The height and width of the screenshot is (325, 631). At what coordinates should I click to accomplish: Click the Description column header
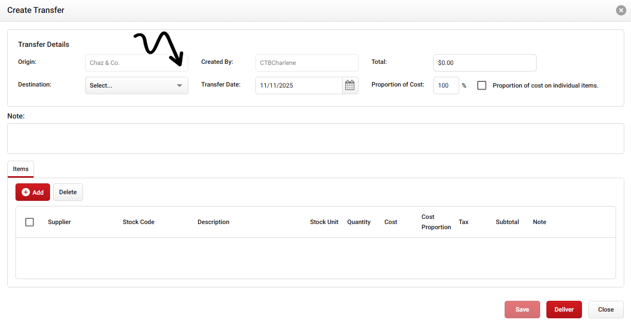[213, 222]
